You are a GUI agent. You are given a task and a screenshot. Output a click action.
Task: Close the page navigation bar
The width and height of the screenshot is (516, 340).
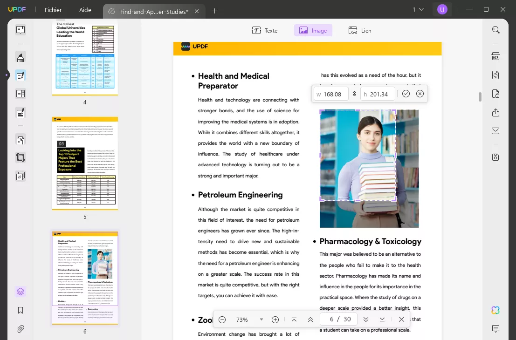(x=401, y=320)
